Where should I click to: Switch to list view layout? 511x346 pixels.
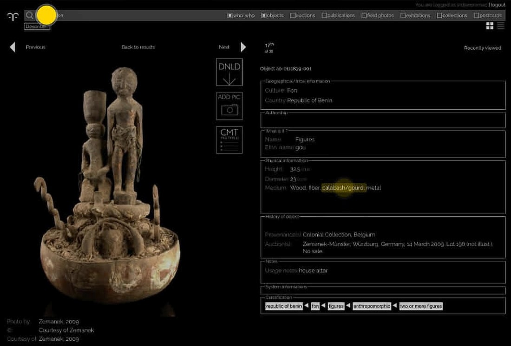click(x=501, y=26)
